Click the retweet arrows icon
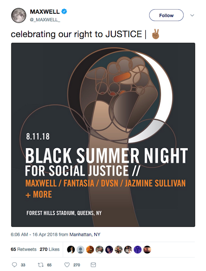Image resolution: width=206 pixels, height=271 pixels. pos(41,265)
